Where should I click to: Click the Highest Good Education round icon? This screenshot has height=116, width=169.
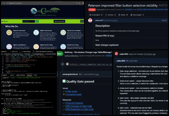(9, 47)
